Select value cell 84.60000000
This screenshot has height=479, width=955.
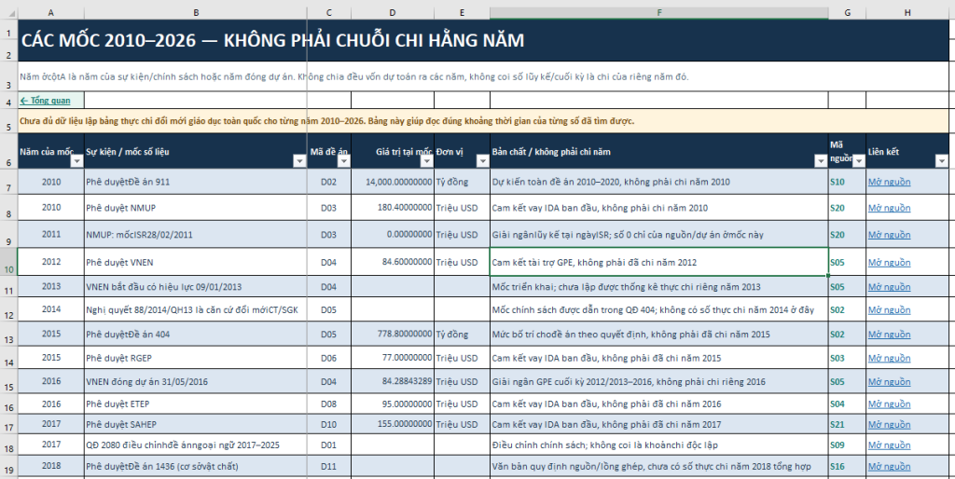coord(393,262)
